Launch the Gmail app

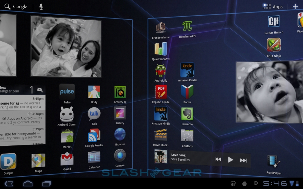click(x=67, y=159)
